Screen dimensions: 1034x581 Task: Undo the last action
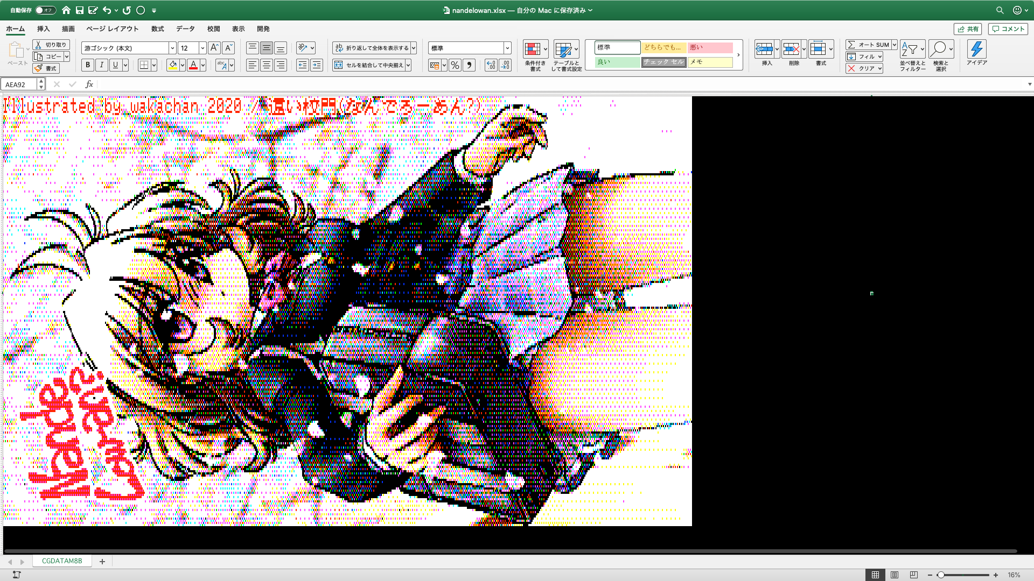pyautogui.click(x=107, y=10)
